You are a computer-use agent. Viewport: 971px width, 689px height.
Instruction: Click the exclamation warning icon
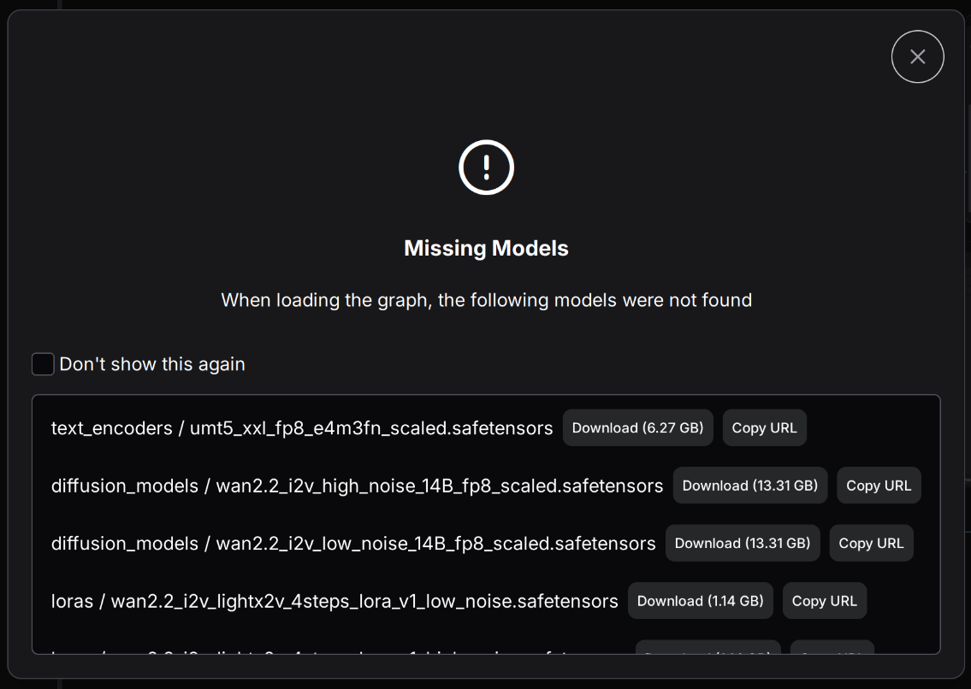coord(486,167)
